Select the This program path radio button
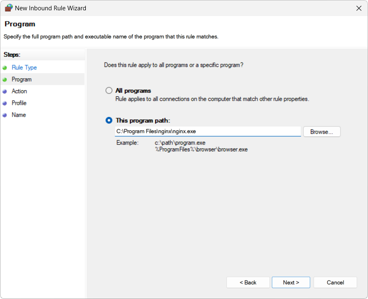Image resolution: width=368 pixels, height=299 pixels. 109,120
